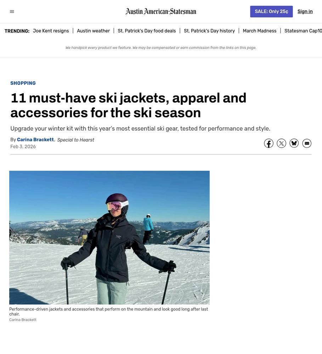Viewport: 322px width, 354px height.
Task: Open St. Patrick's Day food deals
Action: 147,31
